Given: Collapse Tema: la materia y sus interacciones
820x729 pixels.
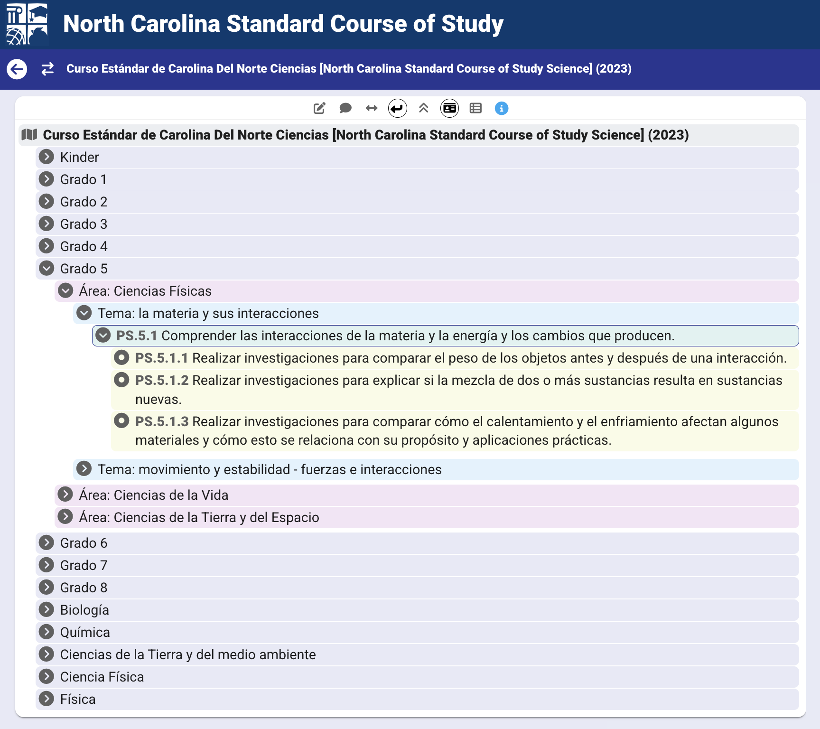Looking at the screenshot, I should click(x=84, y=313).
